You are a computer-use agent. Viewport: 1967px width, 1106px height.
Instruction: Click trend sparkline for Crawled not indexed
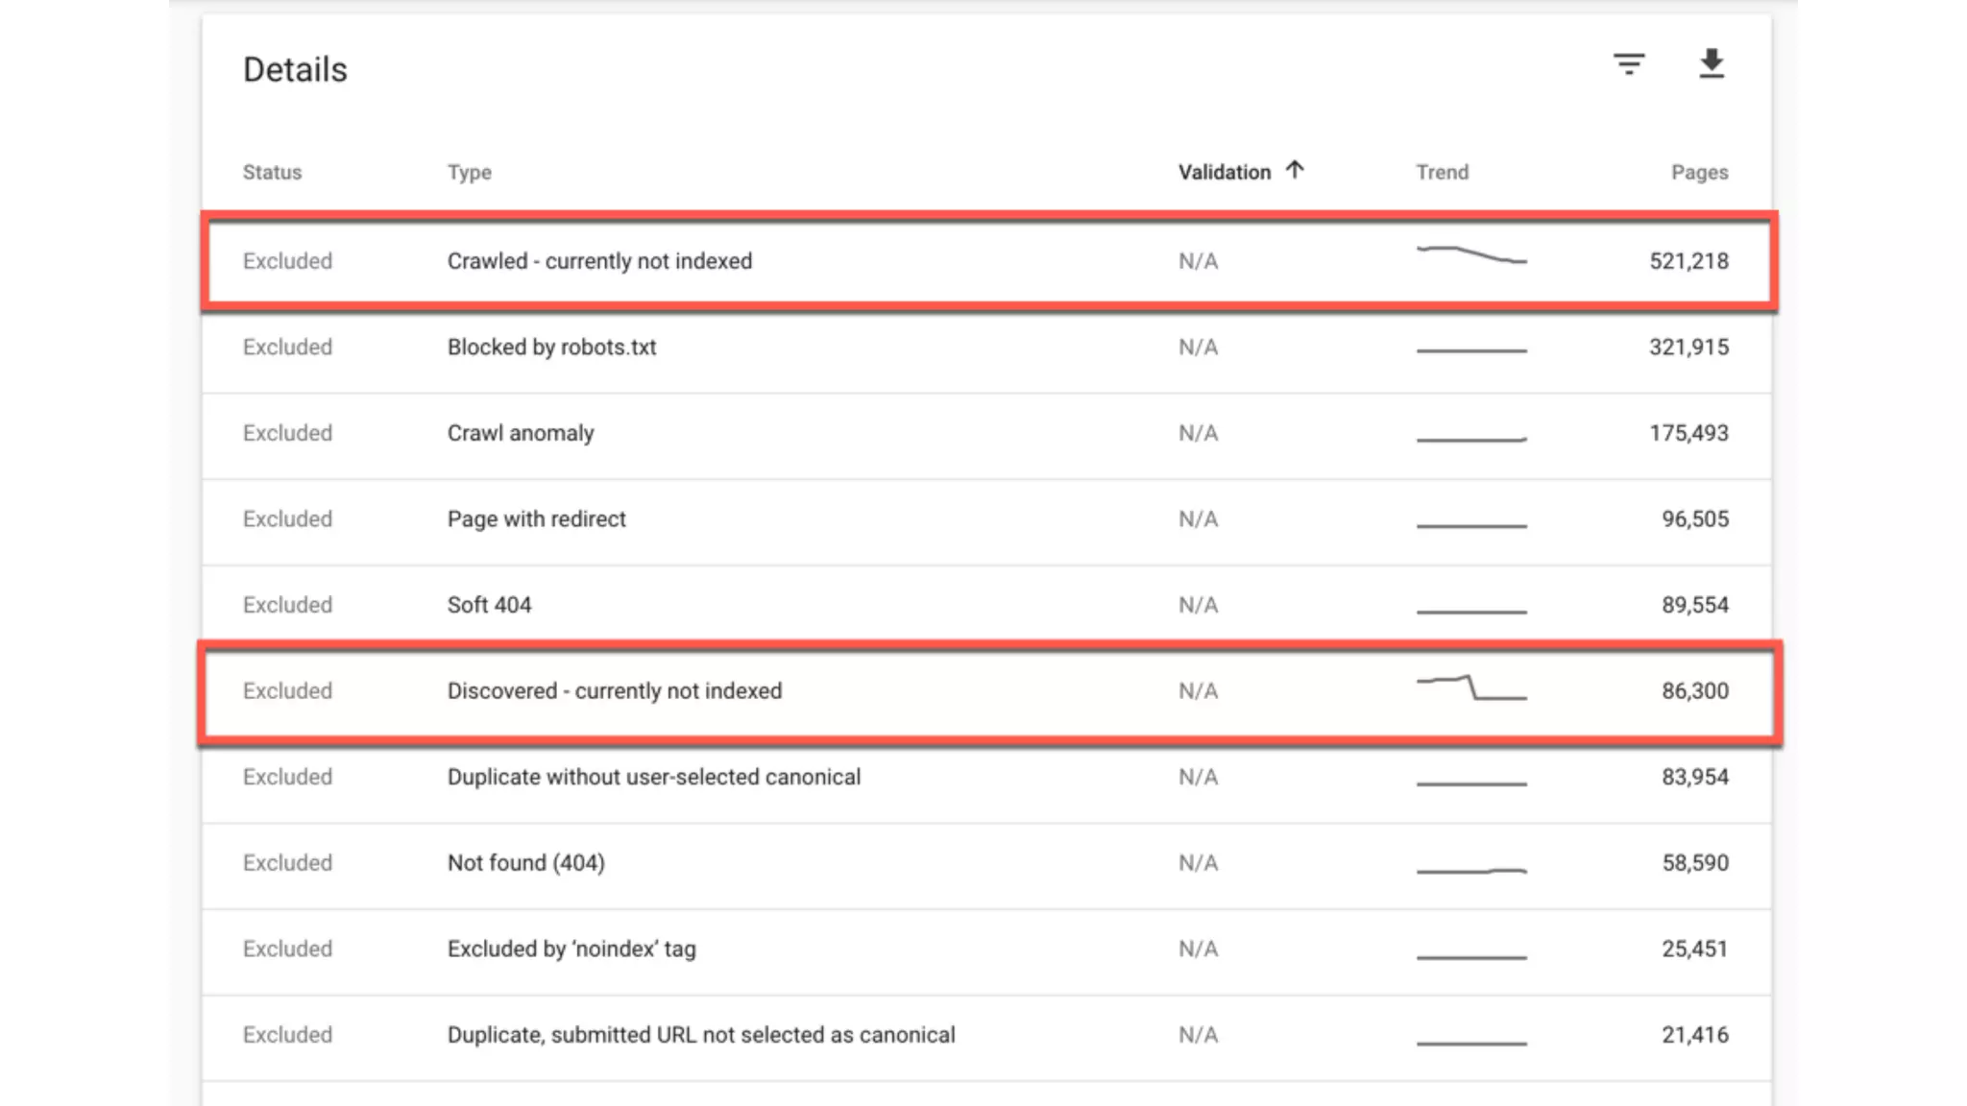click(x=1470, y=255)
